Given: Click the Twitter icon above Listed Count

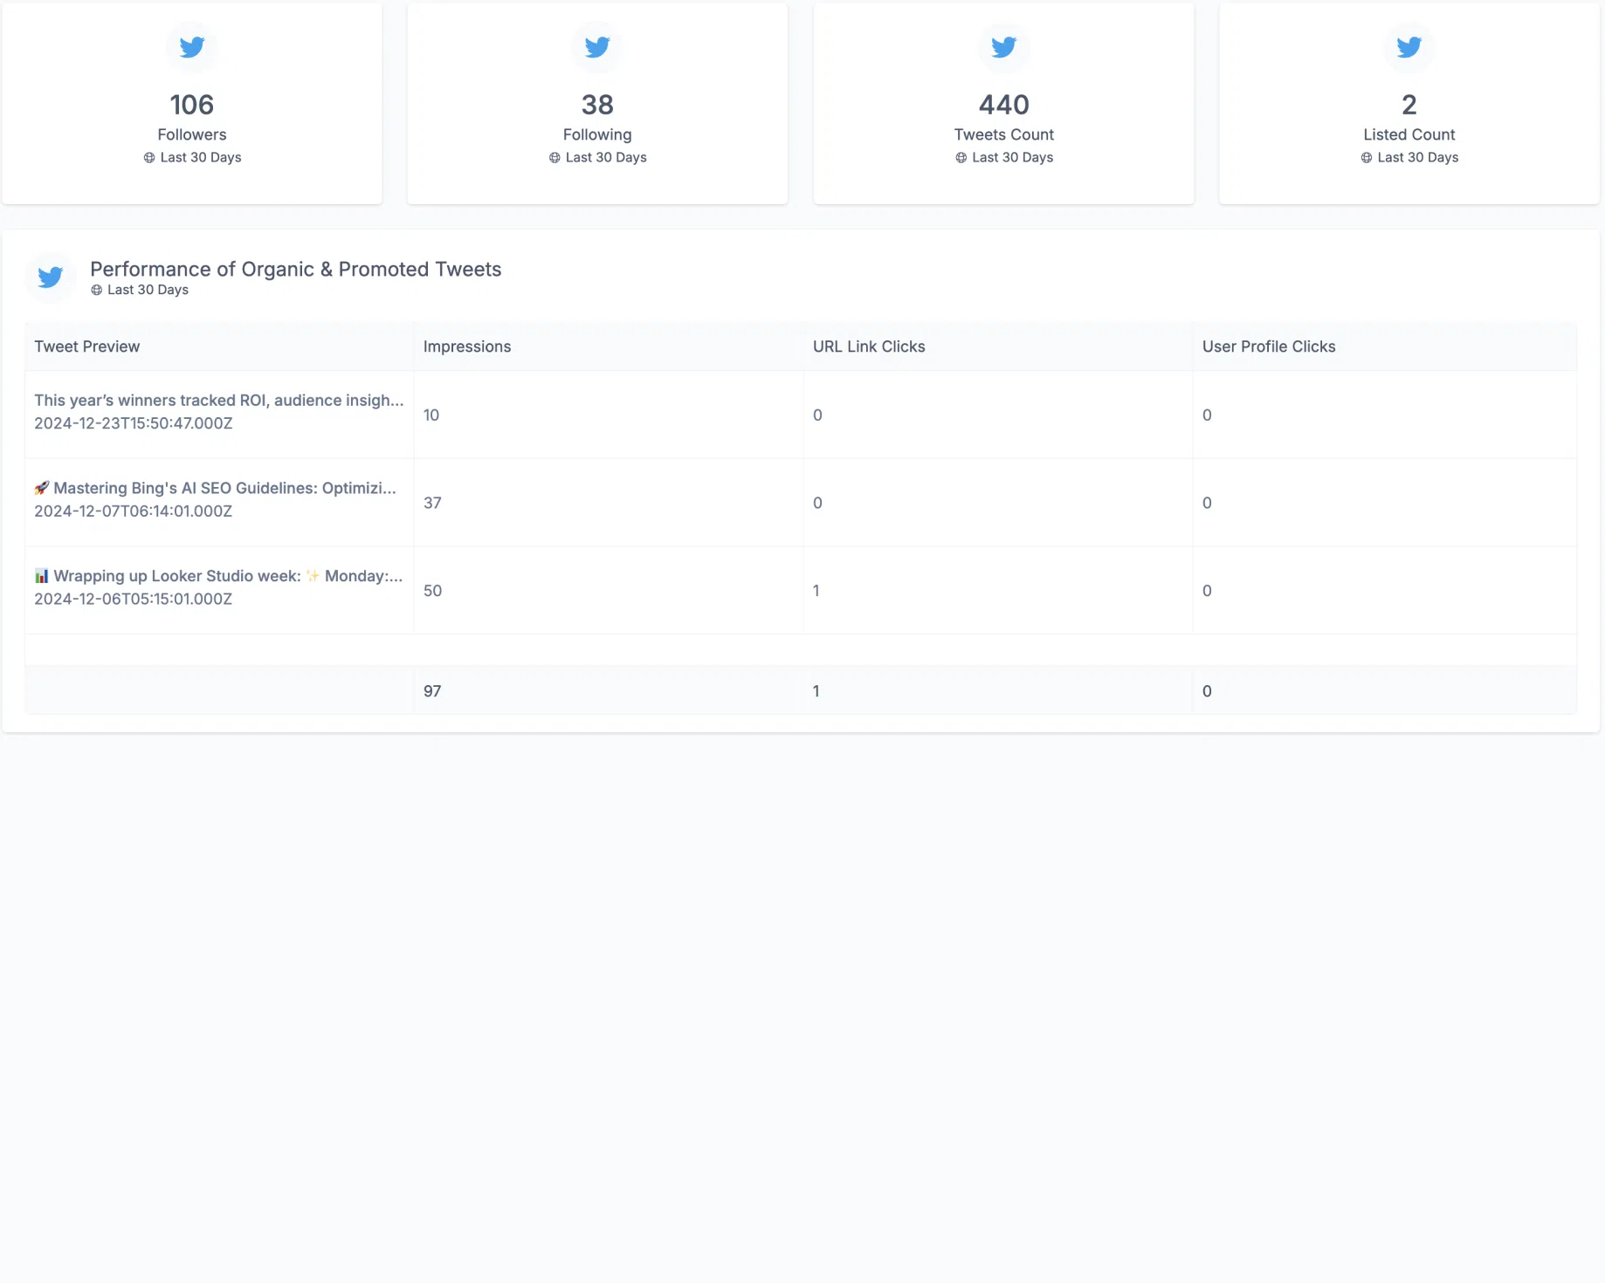Looking at the screenshot, I should pyautogui.click(x=1409, y=47).
